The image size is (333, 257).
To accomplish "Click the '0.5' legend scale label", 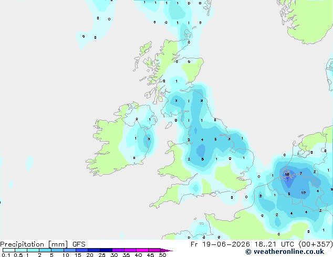I will click(18, 255).
